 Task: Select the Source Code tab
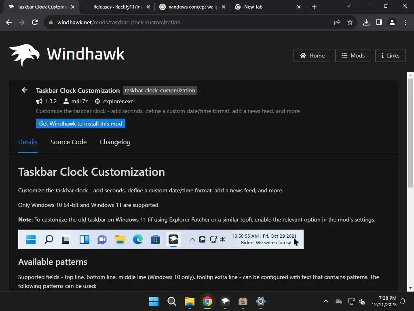pyautogui.click(x=68, y=142)
